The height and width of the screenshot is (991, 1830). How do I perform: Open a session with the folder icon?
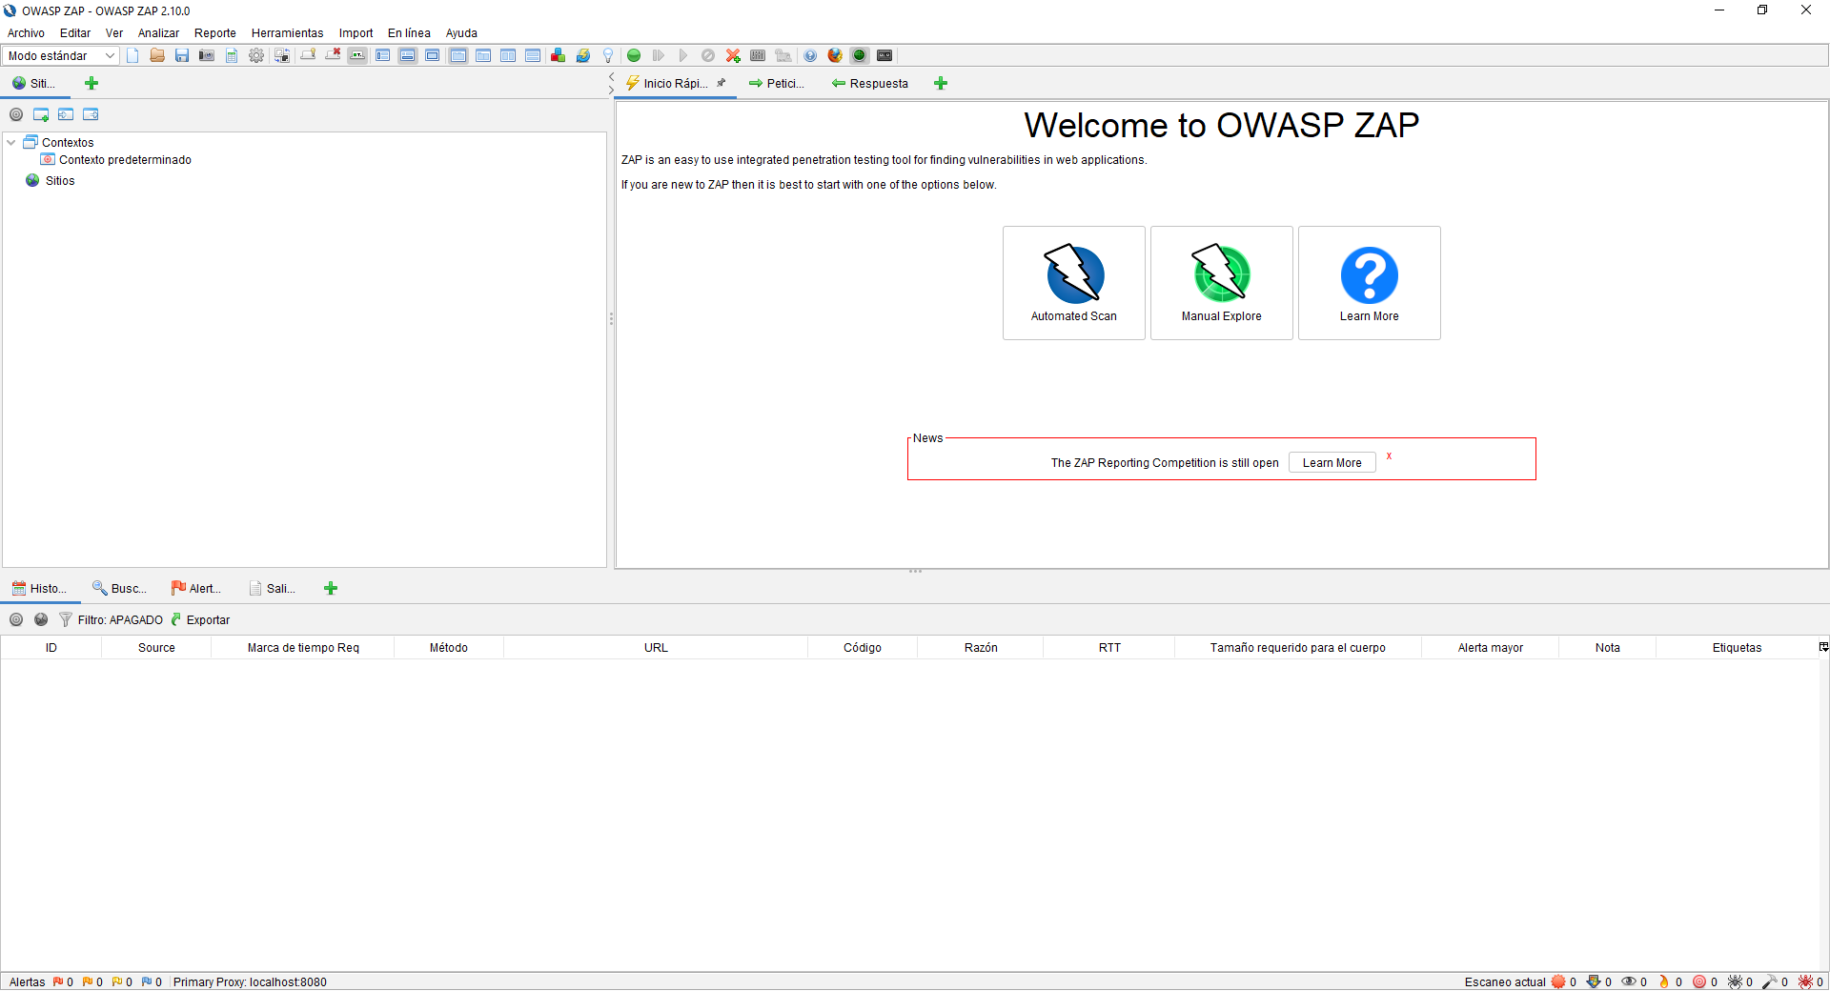tap(157, 55)
